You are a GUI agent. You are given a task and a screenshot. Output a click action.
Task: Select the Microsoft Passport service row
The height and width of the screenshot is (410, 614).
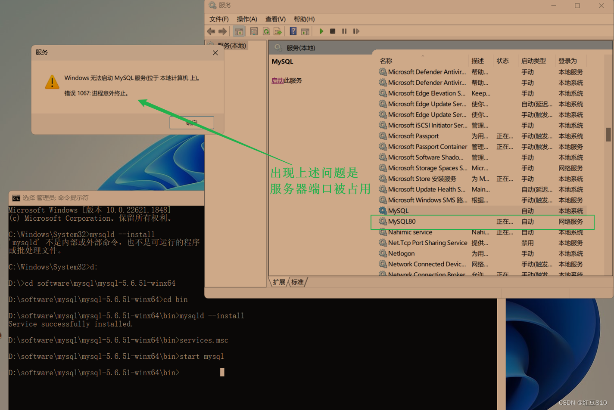pos(482,136)
